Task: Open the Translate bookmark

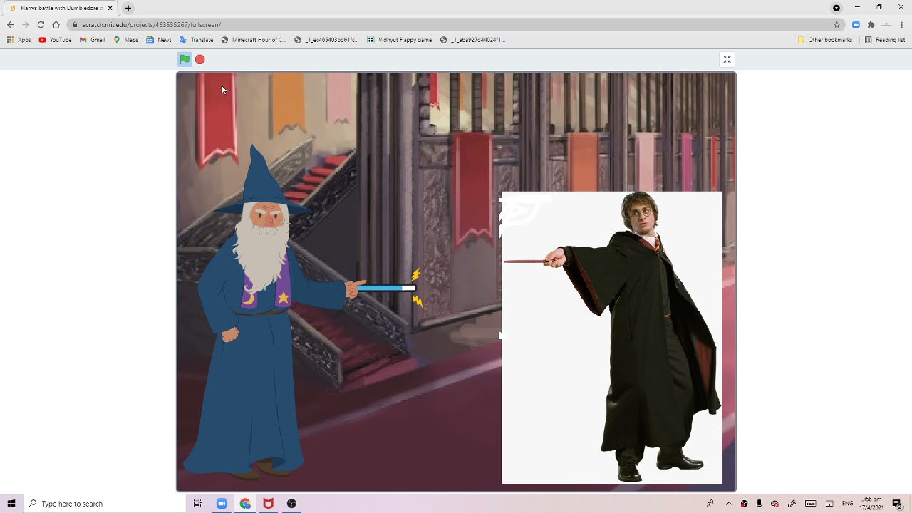Action: 197,40
